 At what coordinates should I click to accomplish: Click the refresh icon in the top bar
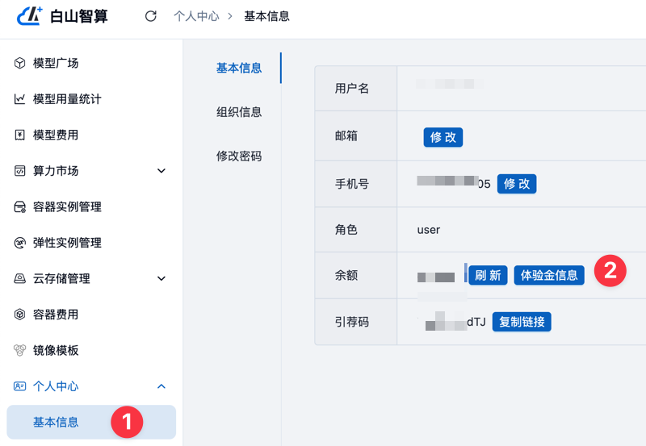point(150,16)
